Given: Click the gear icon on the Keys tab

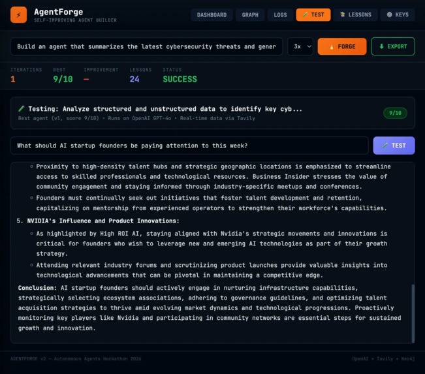Looking at the screenshot, I should pyautogui.click(x=389, y=14).
